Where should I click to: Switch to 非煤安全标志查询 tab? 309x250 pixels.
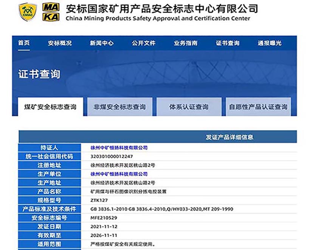tap(120, 107)
